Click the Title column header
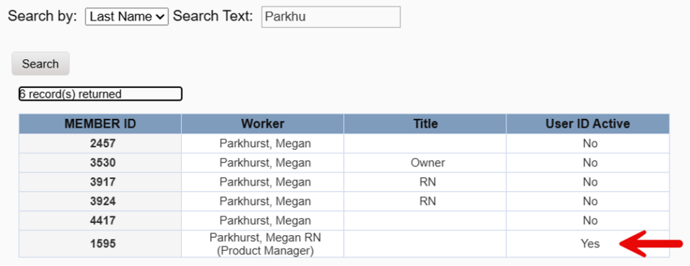The image size is (690, 266). (425, 124)
